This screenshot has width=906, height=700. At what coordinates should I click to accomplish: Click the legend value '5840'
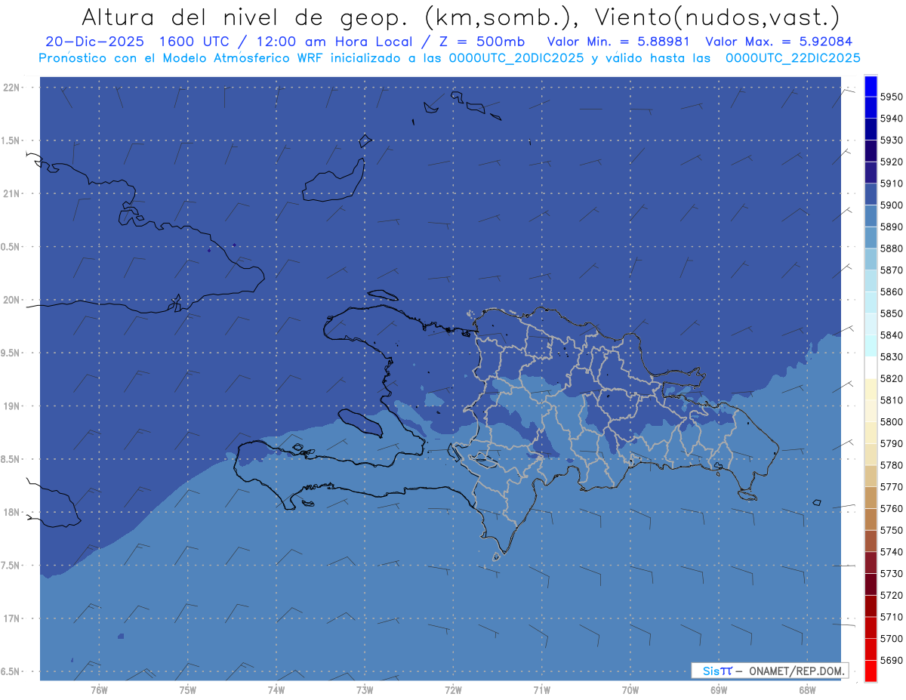(x=891, y=335)
